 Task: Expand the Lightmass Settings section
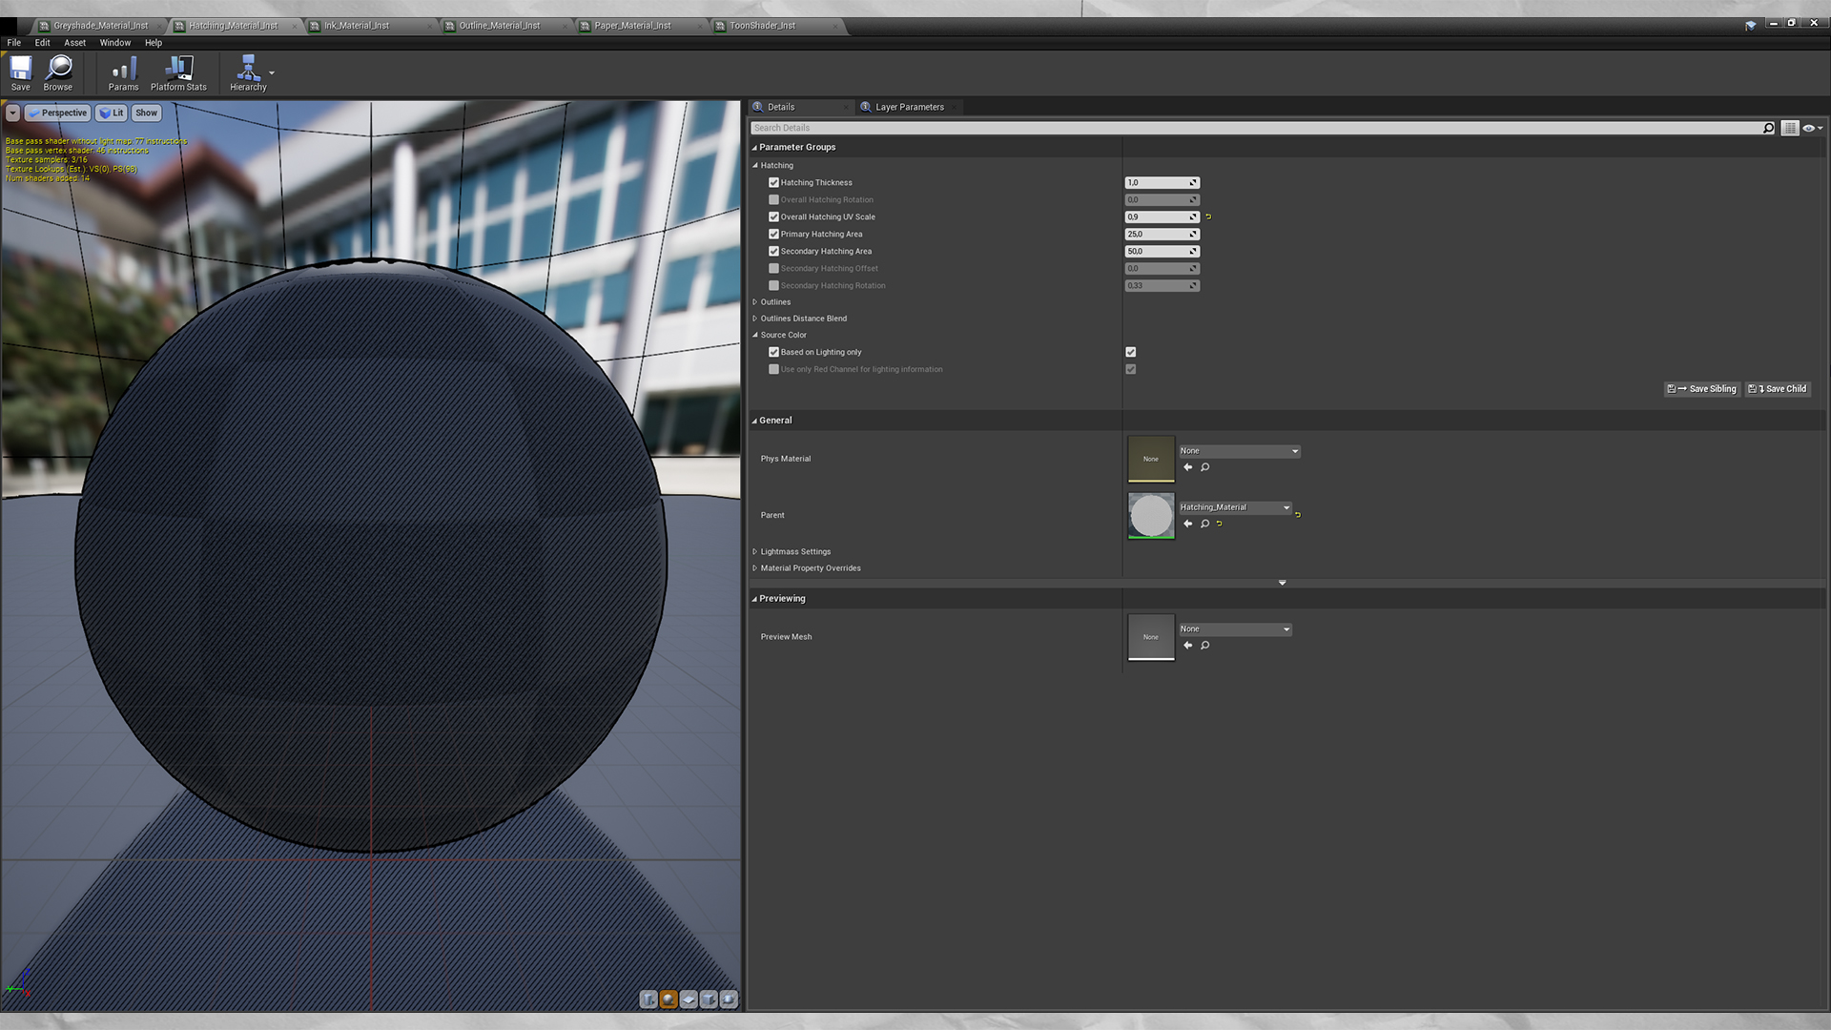755,552
